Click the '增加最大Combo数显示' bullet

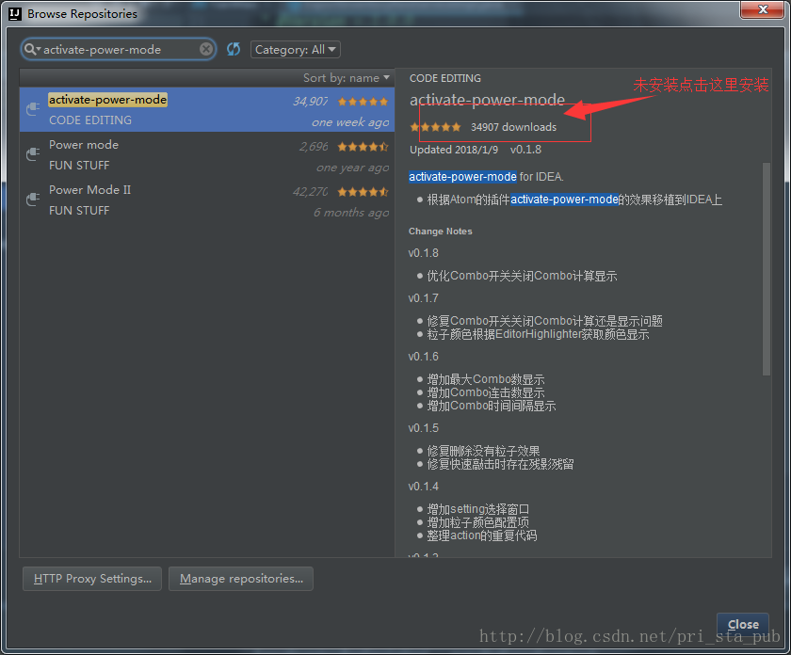click(486, 379)
